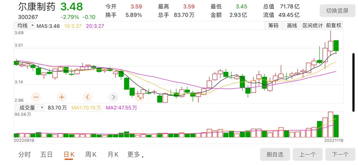This screenshot has height=165, width=358.
Task: Go to next stock with 下一个
Action: [340, 155]
